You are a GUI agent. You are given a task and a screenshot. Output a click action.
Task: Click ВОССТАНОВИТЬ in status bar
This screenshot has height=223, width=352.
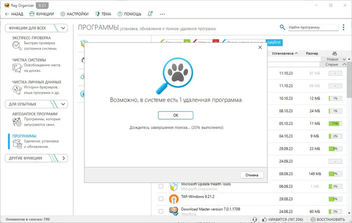pos(328,219)
